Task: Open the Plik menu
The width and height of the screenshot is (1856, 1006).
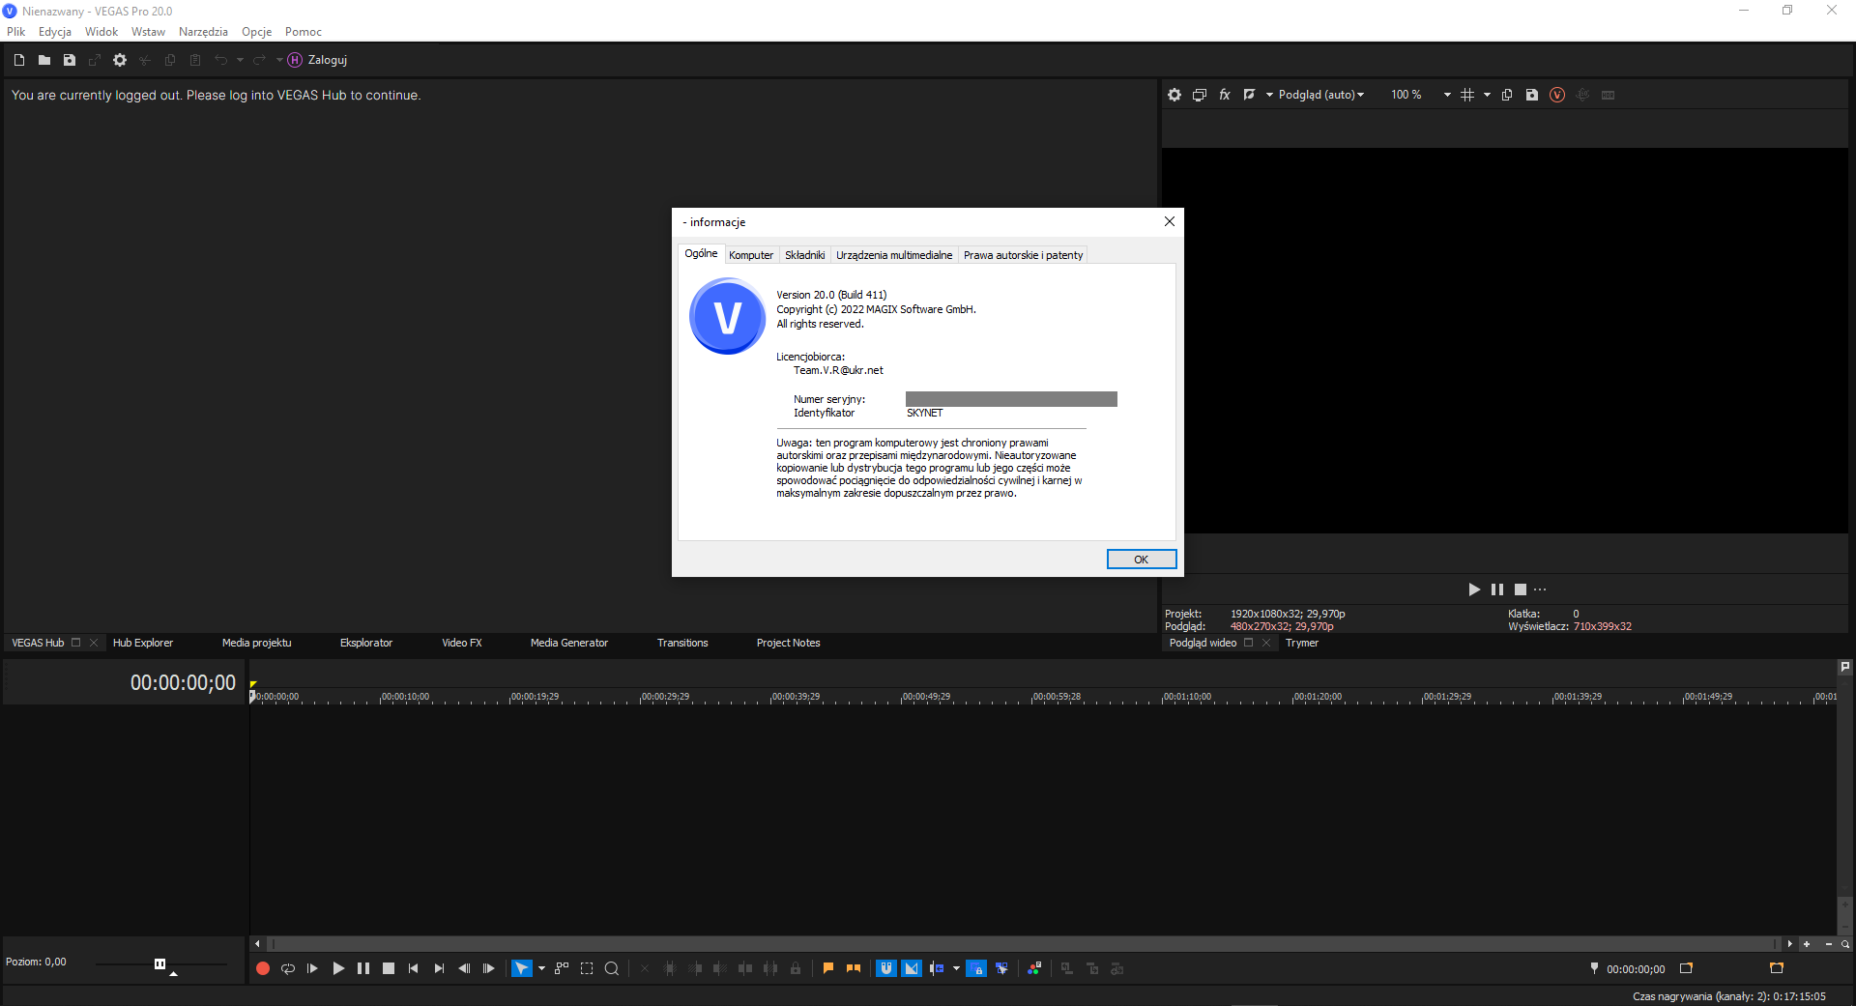Action: pos(16,32)
